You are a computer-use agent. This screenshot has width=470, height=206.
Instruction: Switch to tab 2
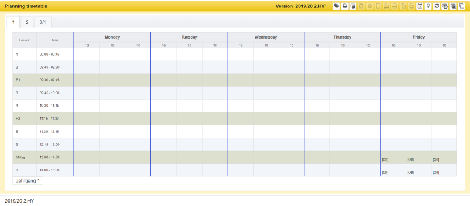pyautogui.click(x=27, y=22)
